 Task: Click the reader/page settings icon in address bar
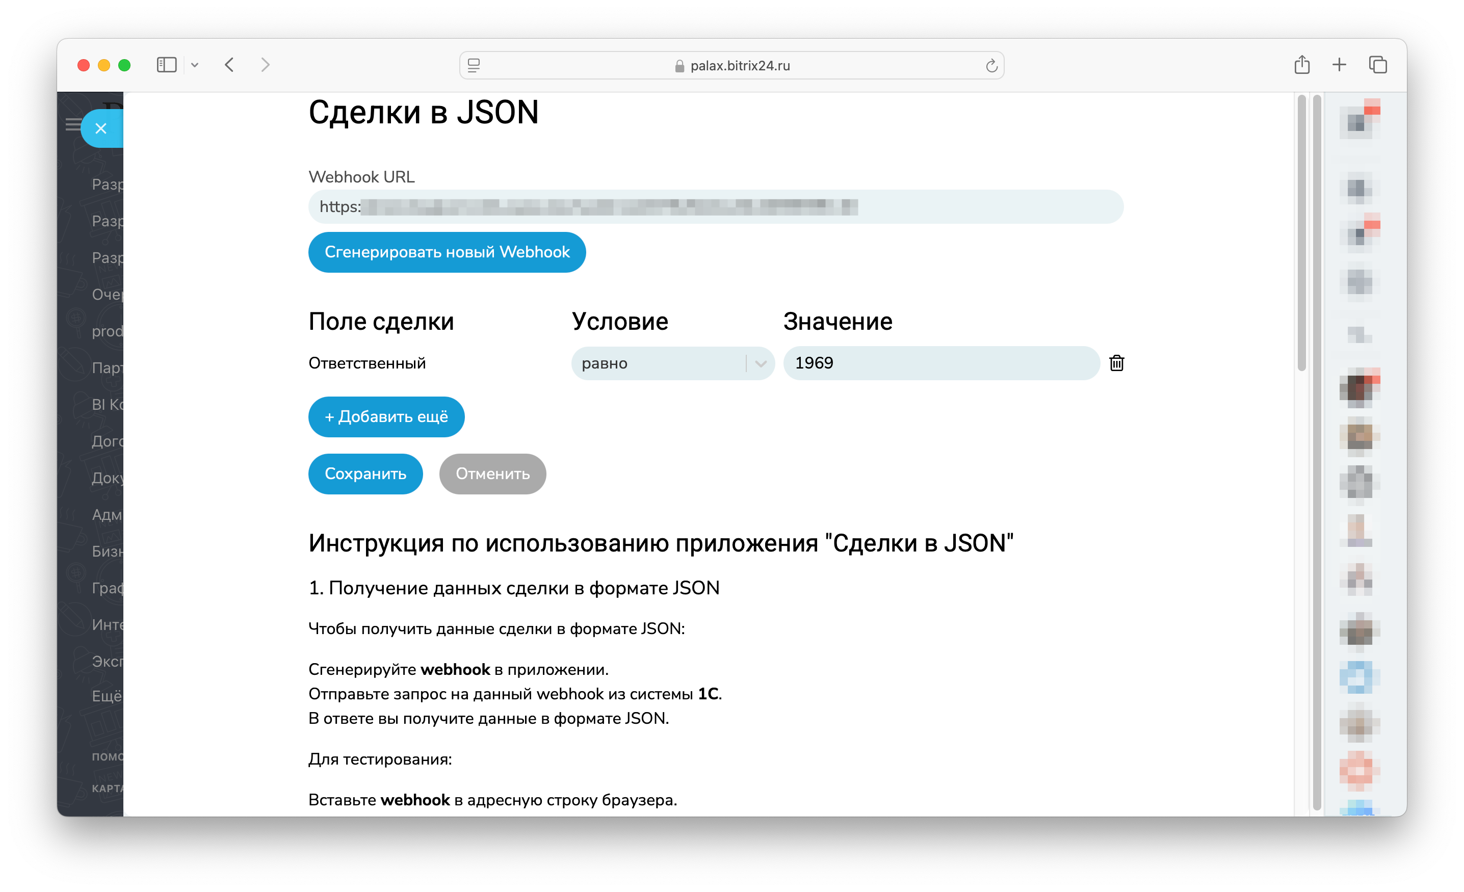coord(474,66)
